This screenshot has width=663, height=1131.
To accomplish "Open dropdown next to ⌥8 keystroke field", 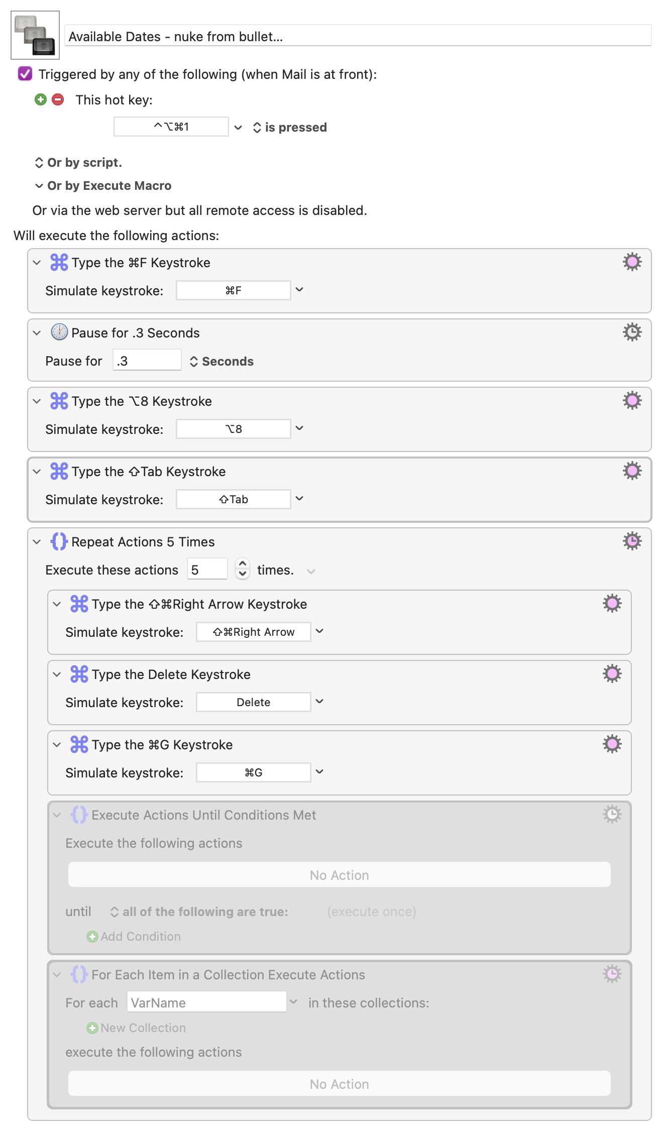I will pyautogui.click(x=299, y=428).
